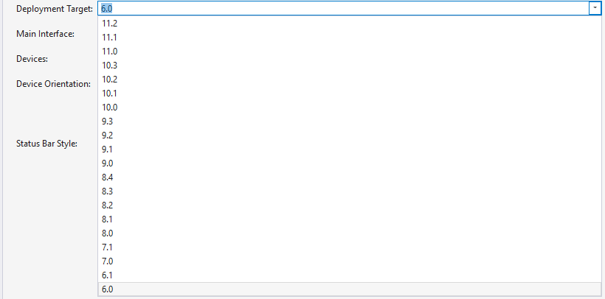Select version 8.3 option
Screen dimensions: 605x299
click(108, 191)
